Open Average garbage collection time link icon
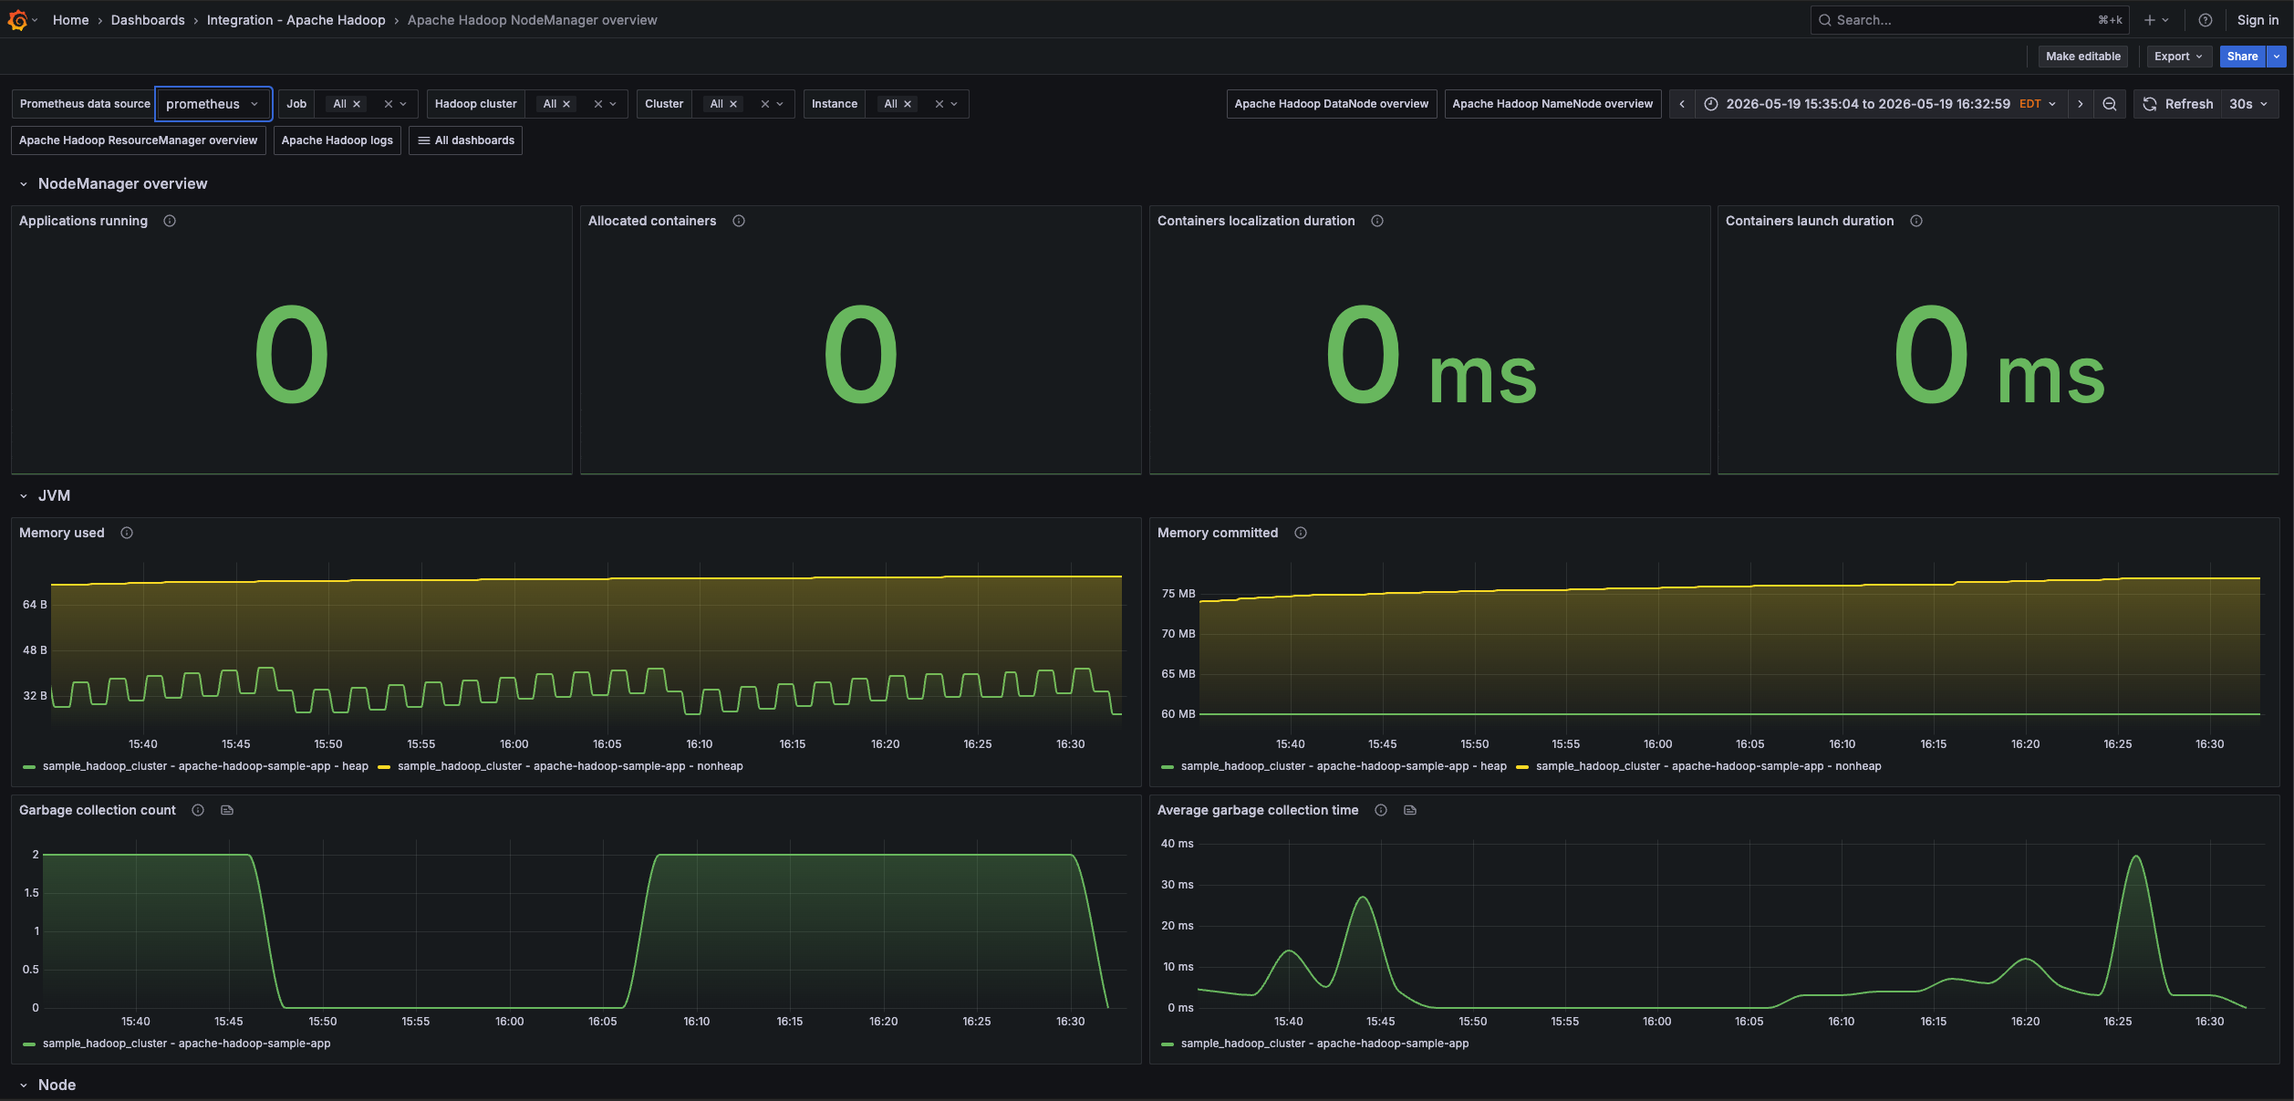Viewport: 2294px width, 1101px height. pos(1410,810)
